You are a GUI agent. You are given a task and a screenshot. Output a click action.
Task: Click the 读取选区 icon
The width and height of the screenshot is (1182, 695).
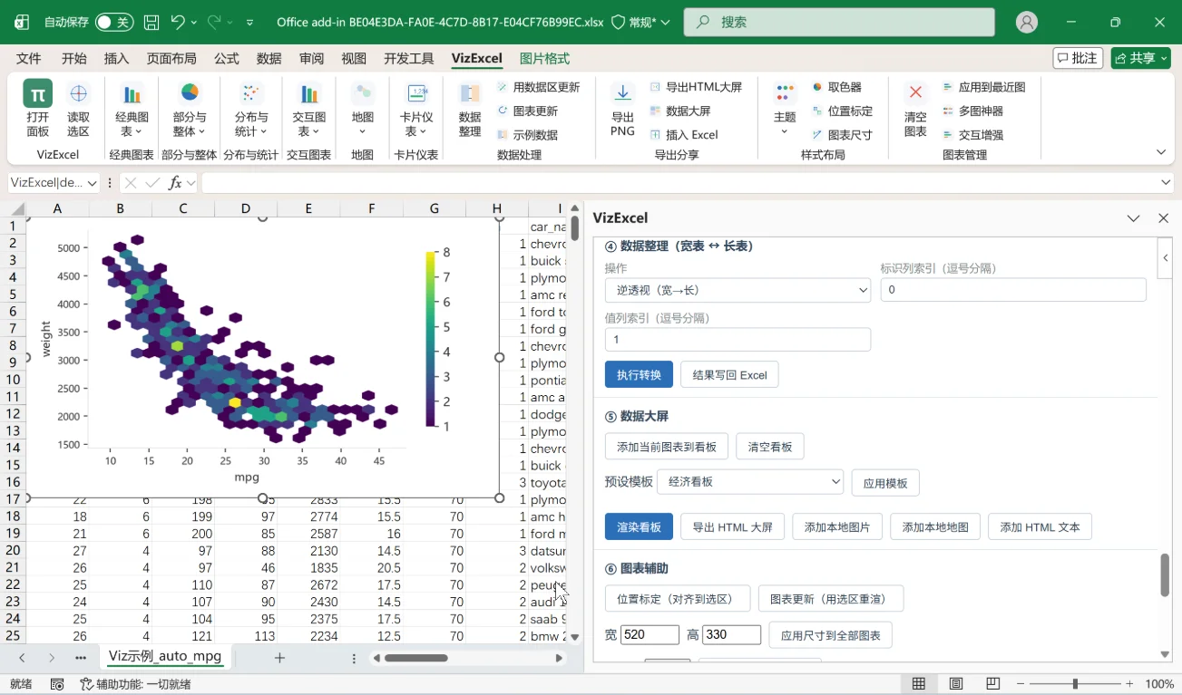[79, 108]
